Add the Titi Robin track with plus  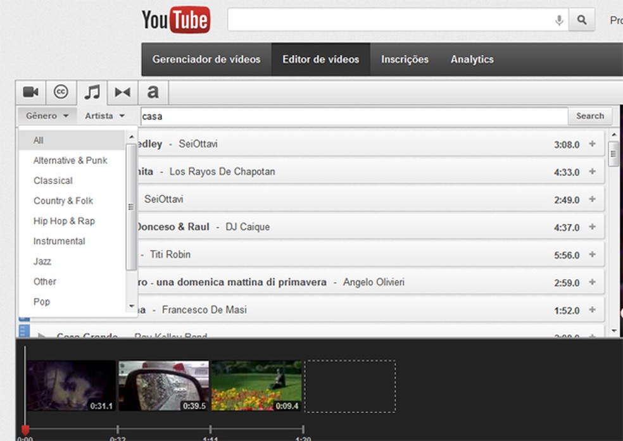(x=592, y=254)
